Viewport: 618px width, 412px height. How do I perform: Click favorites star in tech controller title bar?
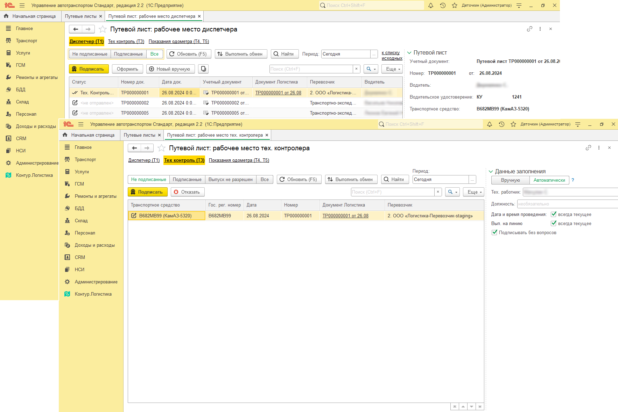click(513, 124)
